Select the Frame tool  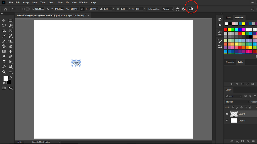[11, 31]
